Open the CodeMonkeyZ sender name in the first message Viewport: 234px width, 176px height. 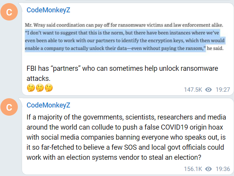48,10
